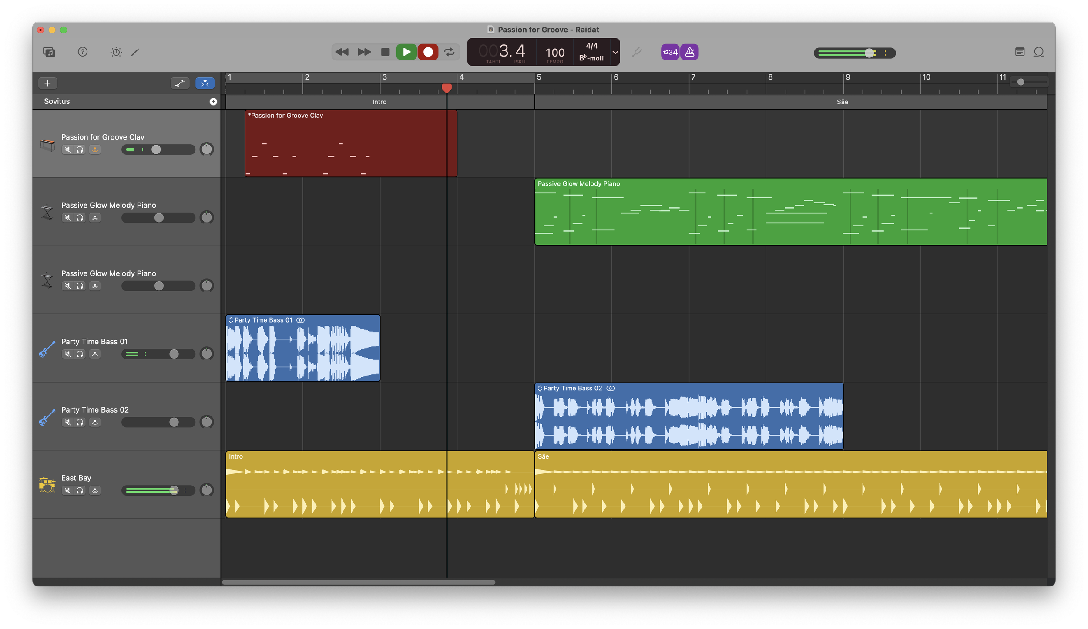This screenshot has width=1088, height=629.
Task: Solo the Passion for Groove Clav track
Action: pyautogui.click(x=80, y=150)
